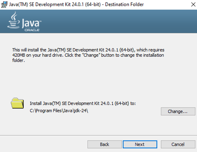Close the installer window with X
Screen dimensions: 197x152
tap(193, 5)
